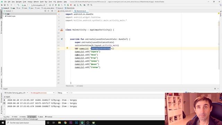Open the VCS menu
Screen dimensions: 222x125
54,2
